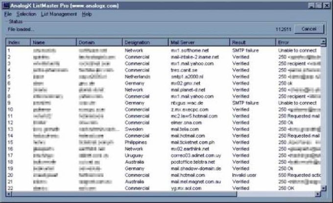Sort by the Domain column header
The height and width of the screenshot is (203, 333).
click(x=99, y=43)
